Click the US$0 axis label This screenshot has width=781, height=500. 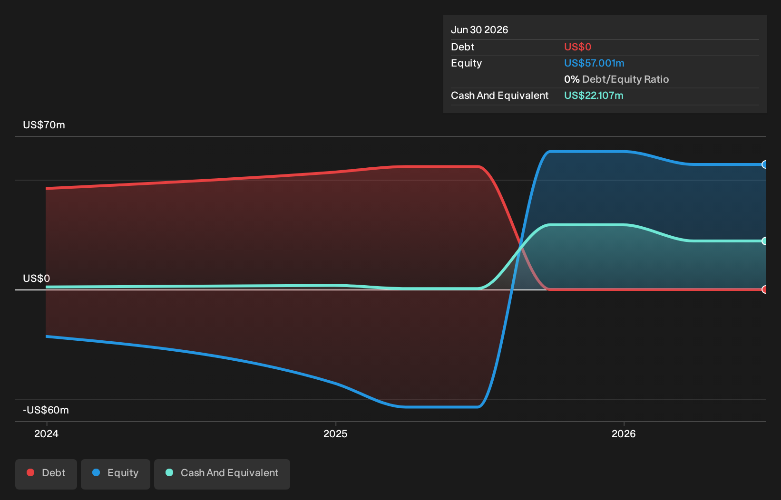tap(37, 278)
